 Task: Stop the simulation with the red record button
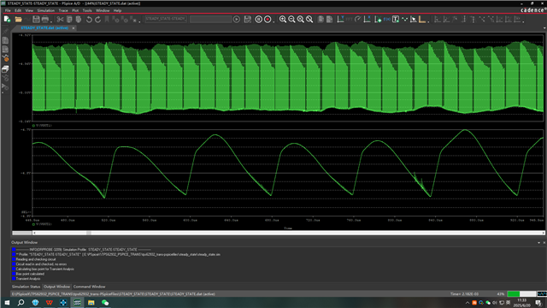(x=268, y=19)
